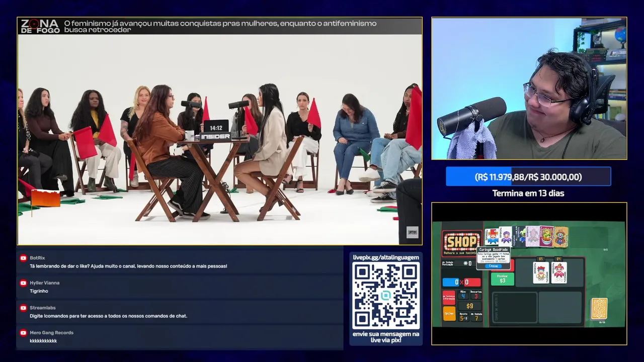Click the $9 money display
The height and width of the screenshot is (362, 644).
[470, 306]
